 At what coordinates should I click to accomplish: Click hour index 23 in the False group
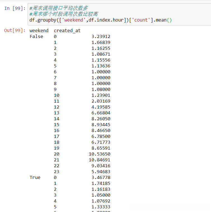pyautogui.click(x=57, y=172)
